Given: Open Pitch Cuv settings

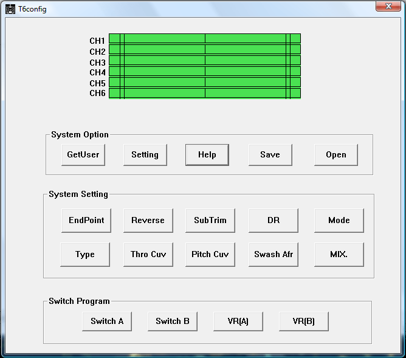Looking at the screenshot, I should click(210, 255).
